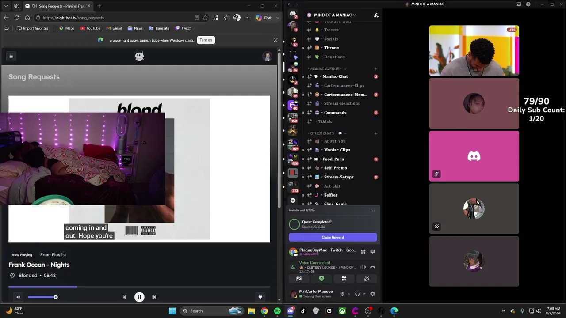Viewport: 566px width, 318px height.
Task: Click the nightbot.tv address bar
Action: pyautogui.click(x=115, y=18)
